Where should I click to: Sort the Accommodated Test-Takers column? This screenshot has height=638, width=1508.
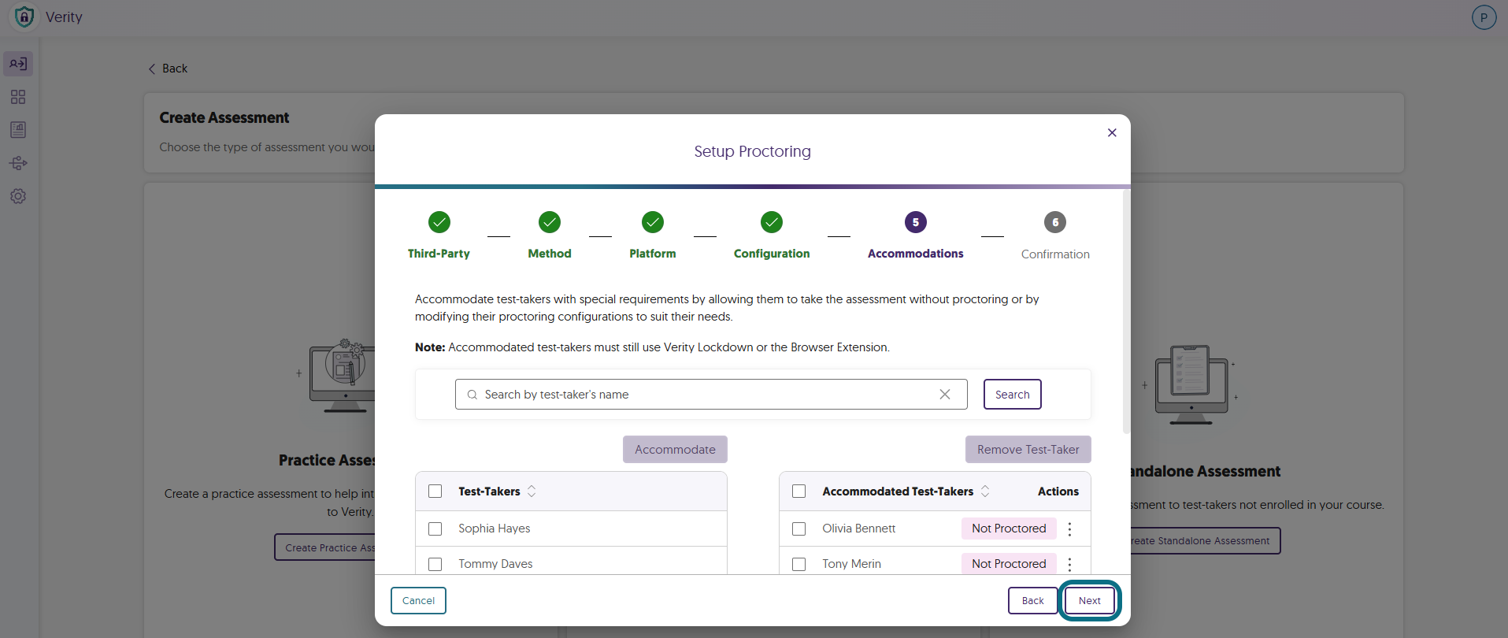coord(985,491)
